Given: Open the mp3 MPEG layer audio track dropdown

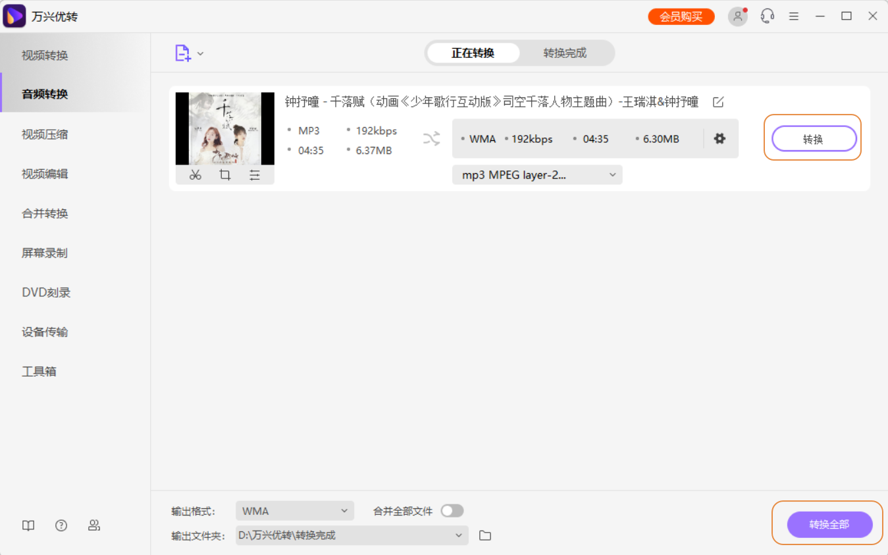Looking at the screenshot, I should pyautogui.click(x=537, y=175).
